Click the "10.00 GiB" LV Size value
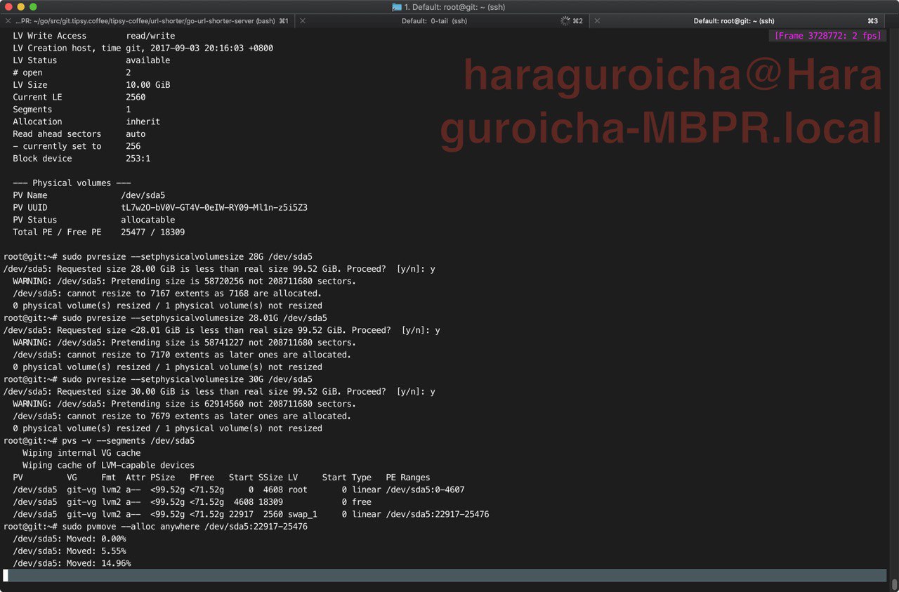Viewport: 899px width, 592px height. (148, 85)
